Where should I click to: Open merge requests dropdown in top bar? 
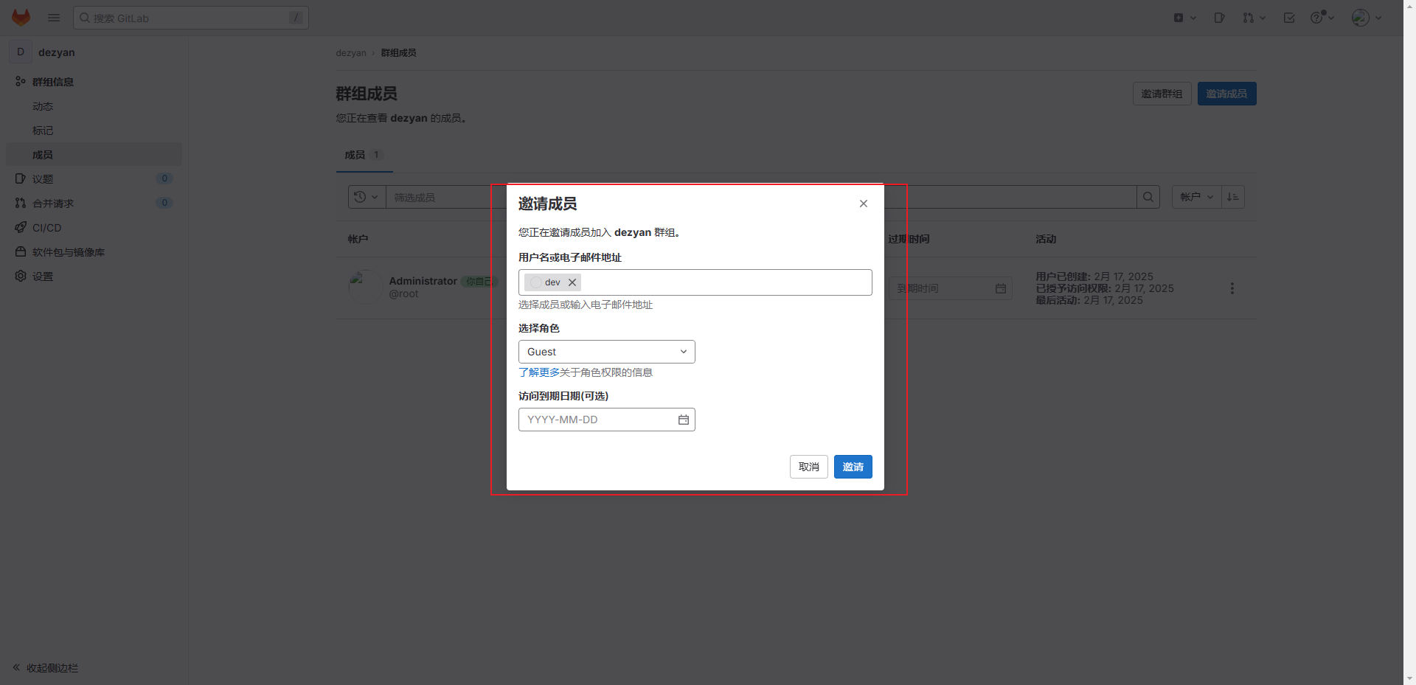[1254, 18]
